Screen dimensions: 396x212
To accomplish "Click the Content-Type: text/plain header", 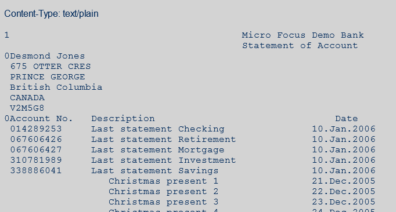I will 51,14.
